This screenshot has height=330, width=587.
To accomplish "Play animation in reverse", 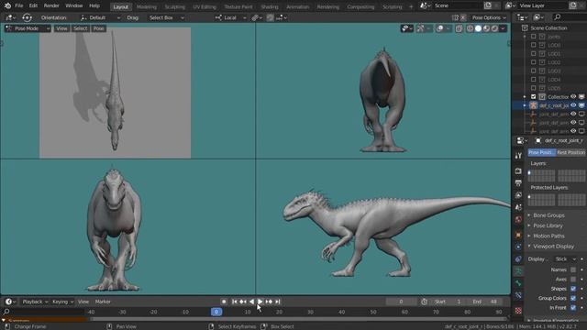I will click(251, 302).
